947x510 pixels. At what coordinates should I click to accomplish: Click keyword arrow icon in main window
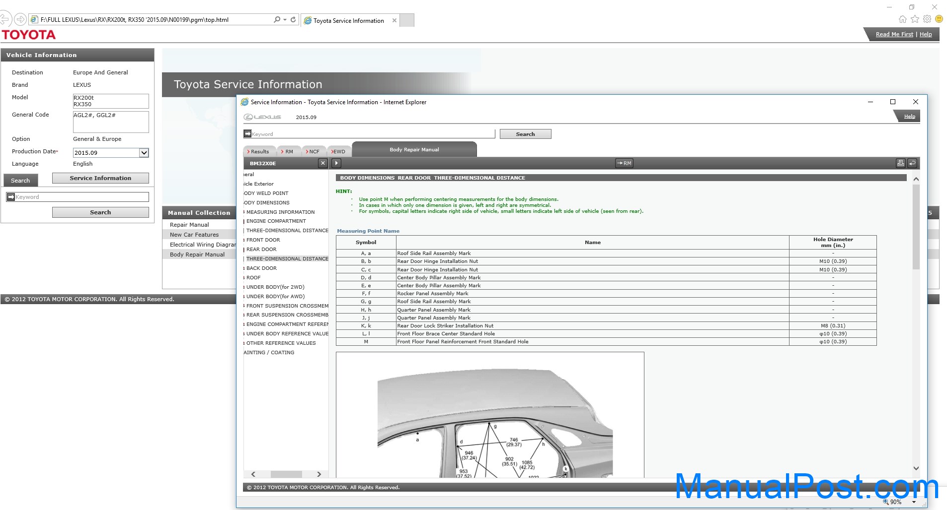coord(11,197)
